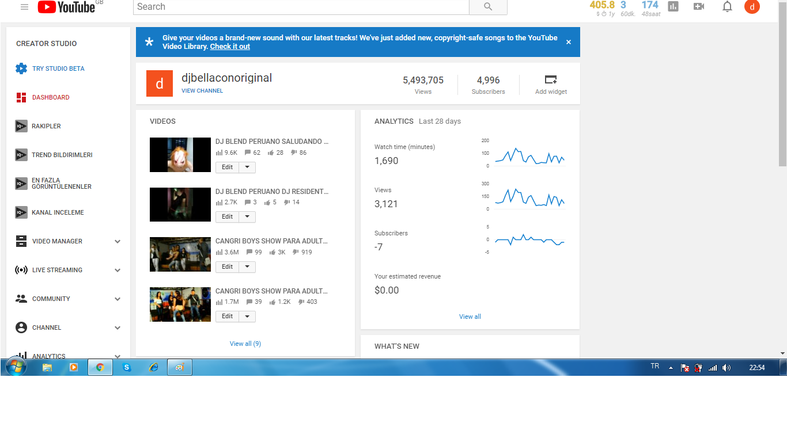
Task: Open DJ Blend Peruano DJ Resident thumbnail
Action: coord(180,204)
